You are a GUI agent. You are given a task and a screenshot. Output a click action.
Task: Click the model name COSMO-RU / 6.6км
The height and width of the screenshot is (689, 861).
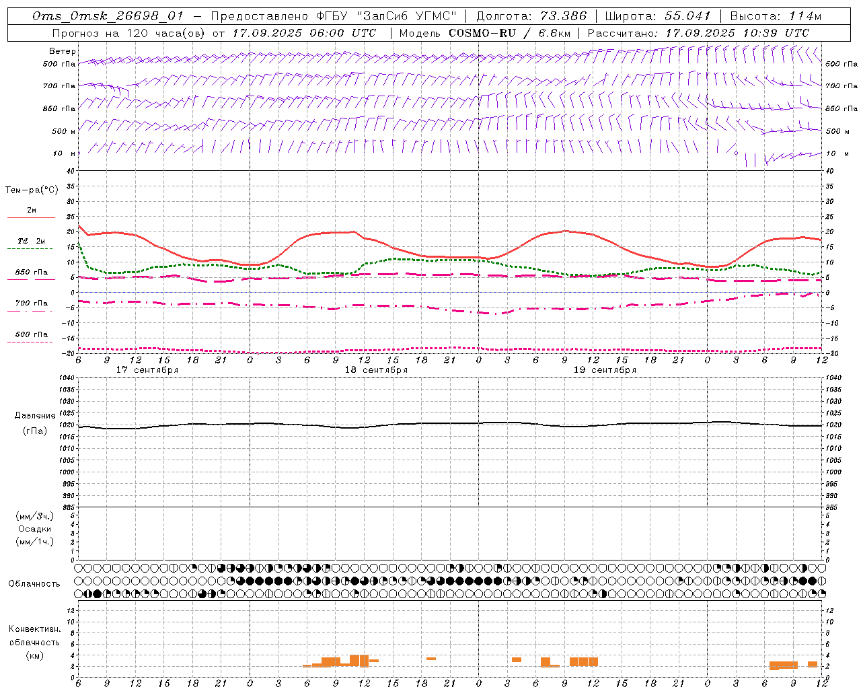pyautogui.click(x=509, y=33)
